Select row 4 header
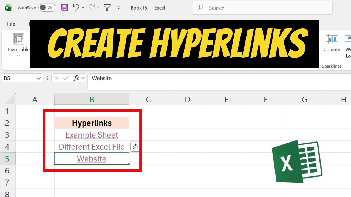Image resolution: width=351 pixels, height=197 pixels. pyautogui.click(x=7, y=147)
